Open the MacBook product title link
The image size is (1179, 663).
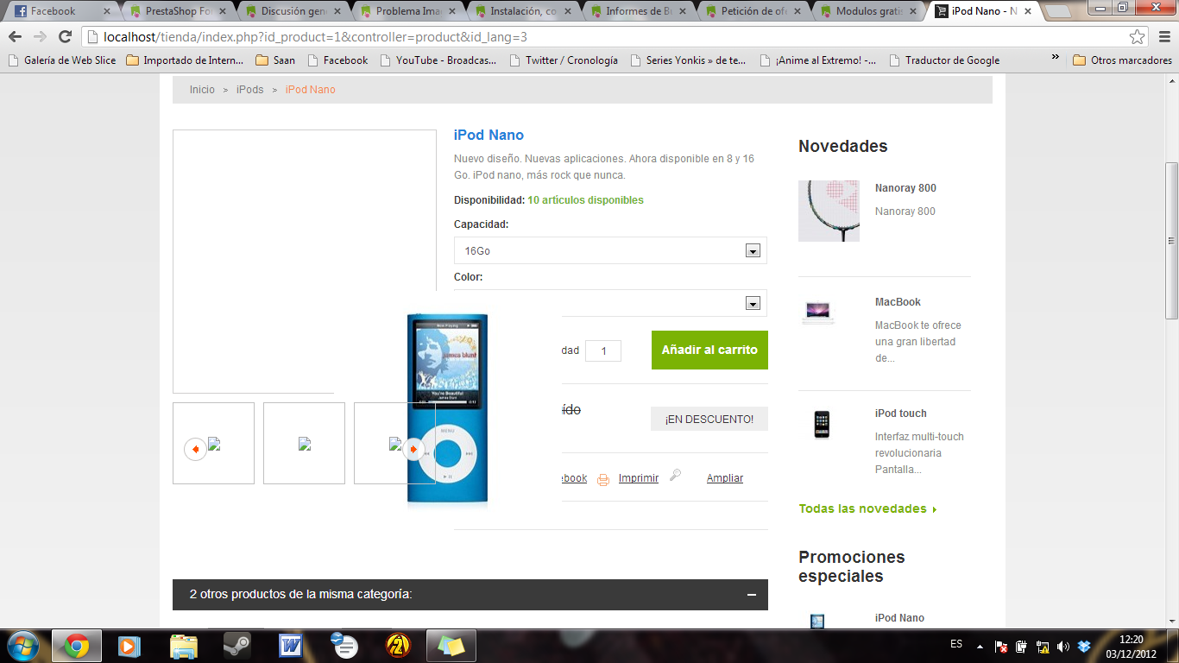898,302
